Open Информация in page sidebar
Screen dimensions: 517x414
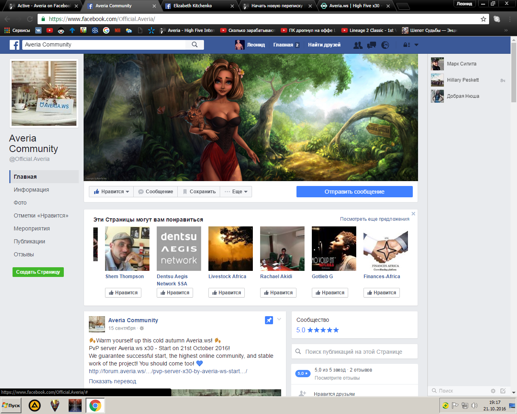(31, 190)
